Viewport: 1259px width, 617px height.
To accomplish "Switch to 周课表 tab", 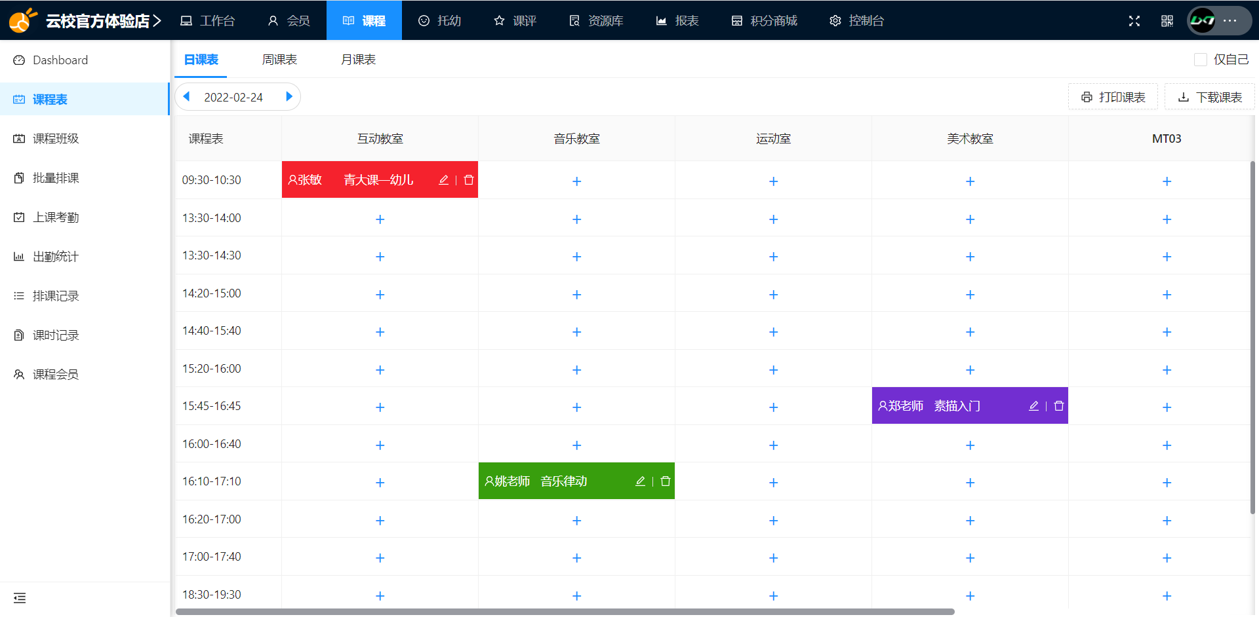I will (x=279, y=60).
